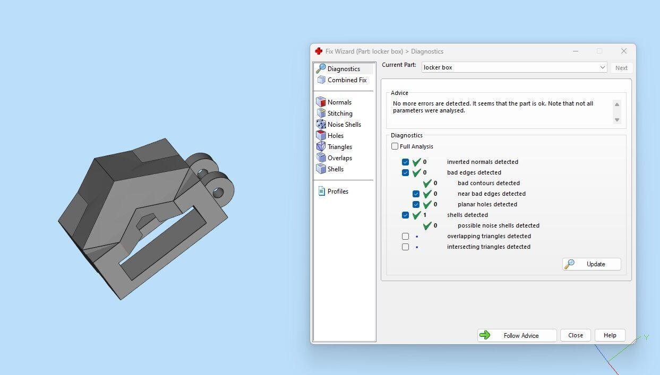This screenshot has width=660, height=375.
Task: Click the Normals red-cube icon
Action: pyautogui.click(x=321, y=102)
